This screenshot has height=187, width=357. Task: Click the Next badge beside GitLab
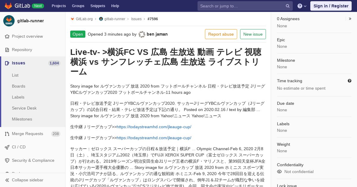[38, 6]
